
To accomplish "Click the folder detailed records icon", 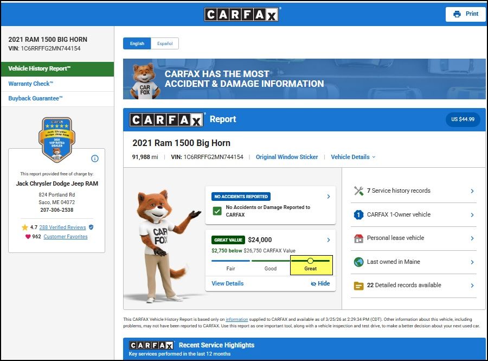I will click(x=358, y=286).
